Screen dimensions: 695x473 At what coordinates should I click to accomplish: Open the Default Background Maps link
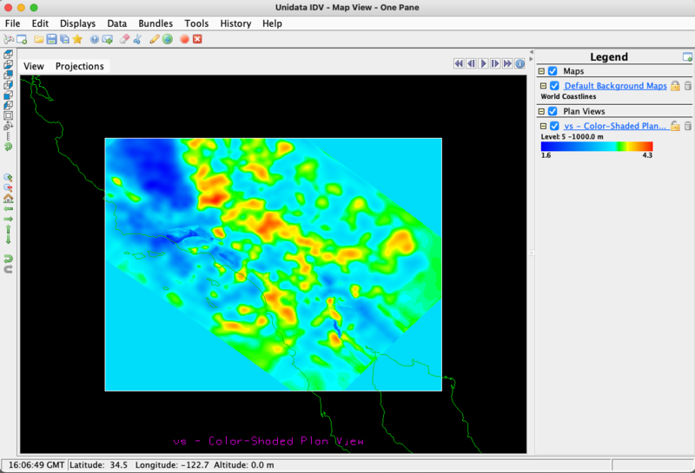pyautogui.click(x=615, y=85)
